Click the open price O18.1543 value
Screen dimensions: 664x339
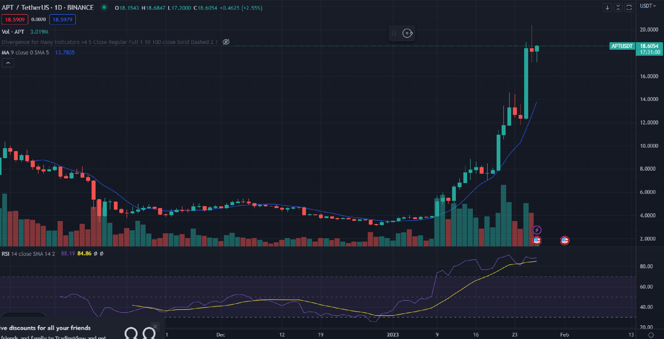click(127, 8)
